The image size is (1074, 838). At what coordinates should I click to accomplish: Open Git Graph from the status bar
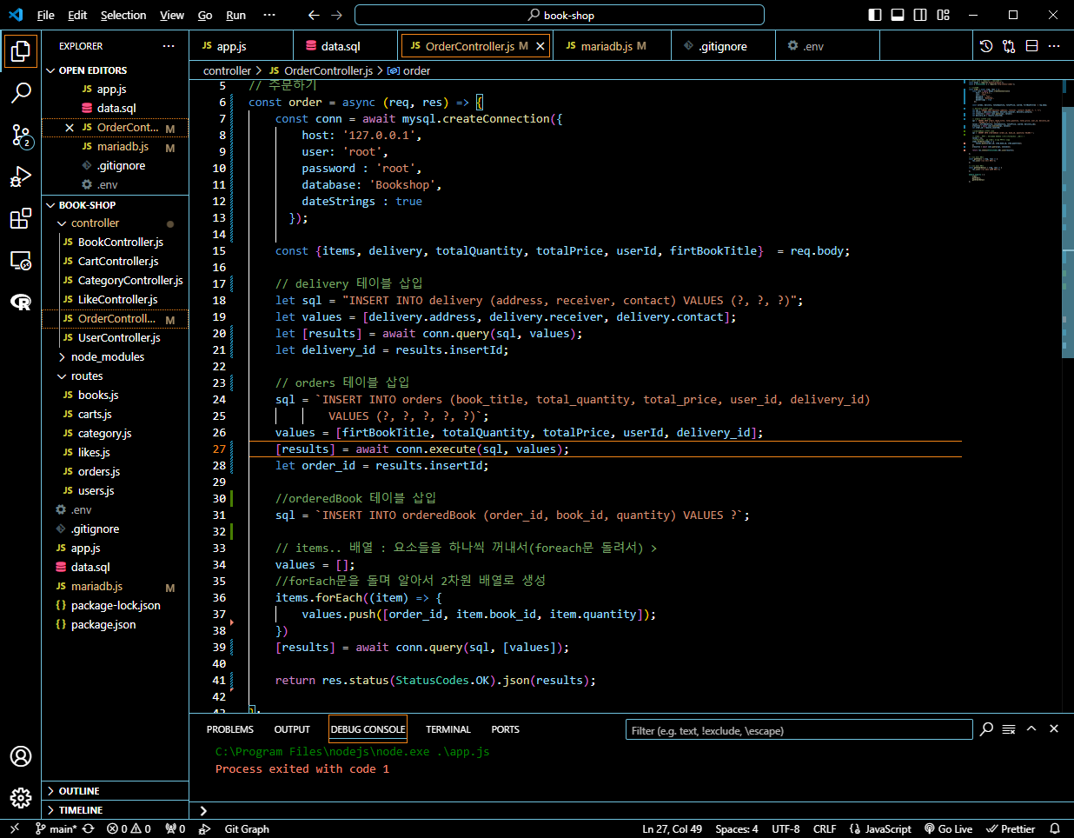247,829
